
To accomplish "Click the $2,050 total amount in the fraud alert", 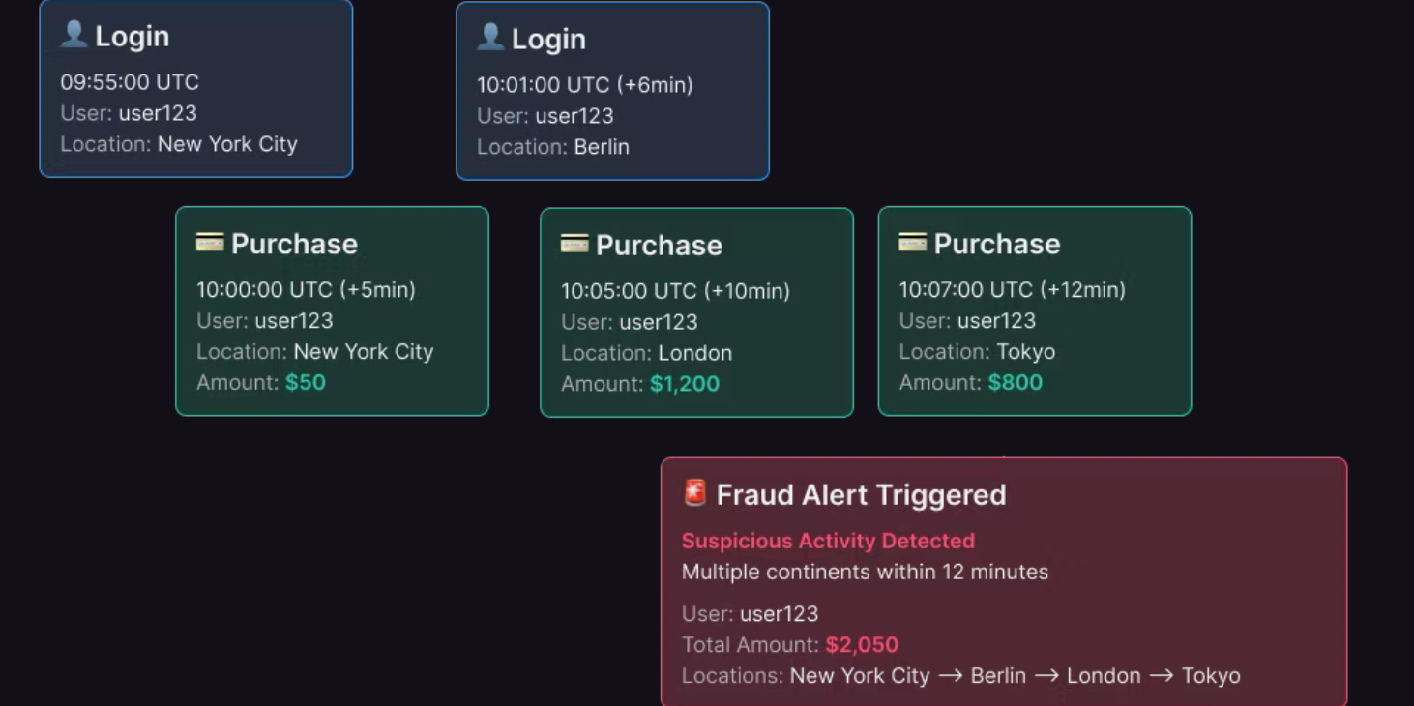I will click(x=862, y=645).
